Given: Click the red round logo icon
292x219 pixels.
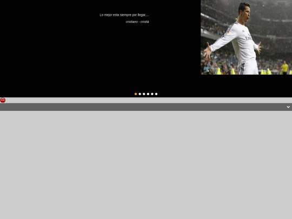Looking at the screenshot, I should click(x=3, y=100).
